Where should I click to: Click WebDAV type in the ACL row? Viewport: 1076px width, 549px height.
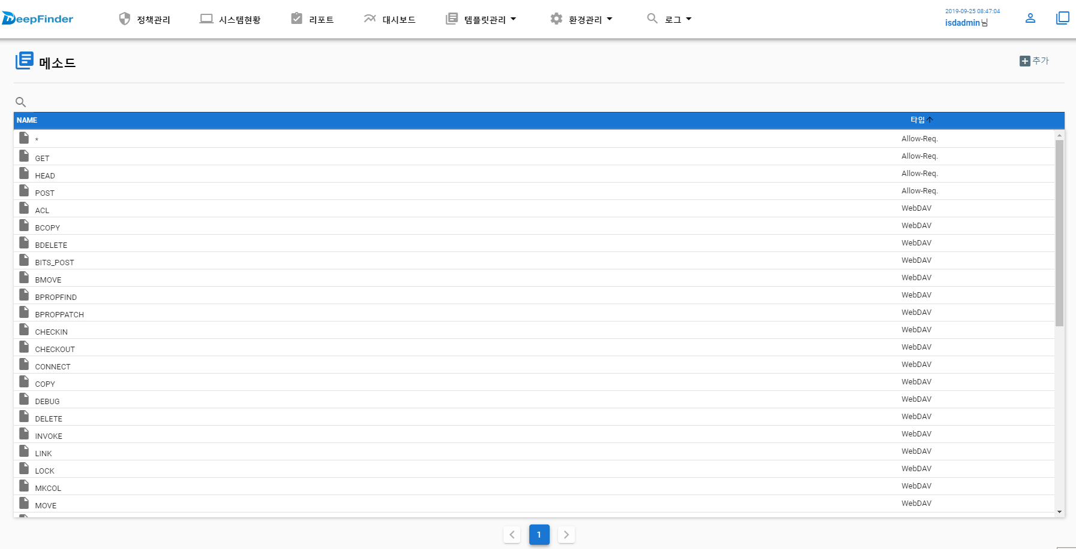917,208
